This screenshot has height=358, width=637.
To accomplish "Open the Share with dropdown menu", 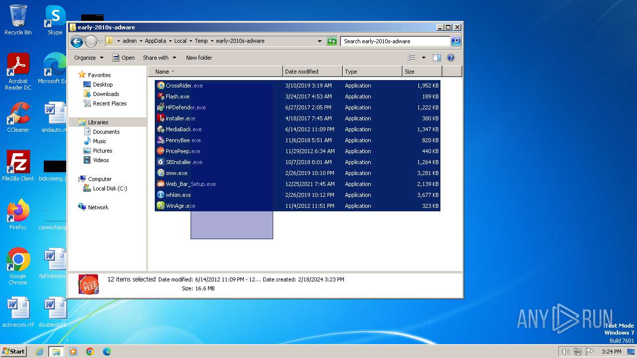I will (159, 58).
